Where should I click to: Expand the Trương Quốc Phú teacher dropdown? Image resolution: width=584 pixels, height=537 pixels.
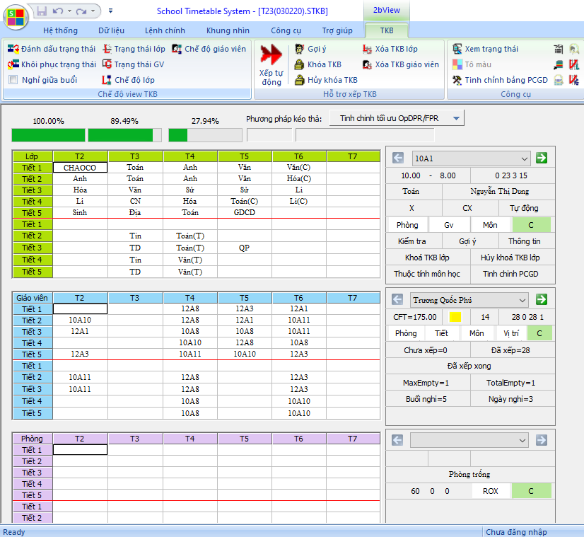(x=522, y=299)
